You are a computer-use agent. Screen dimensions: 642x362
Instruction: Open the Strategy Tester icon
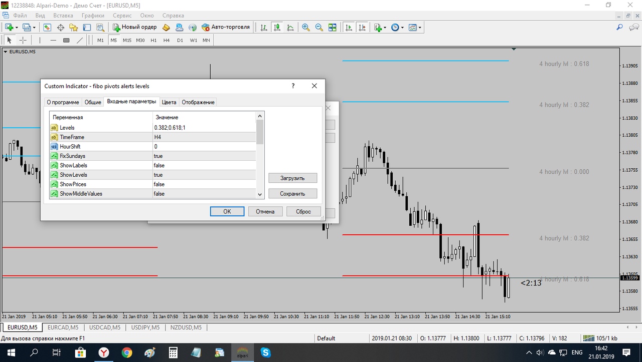(100, 27)
